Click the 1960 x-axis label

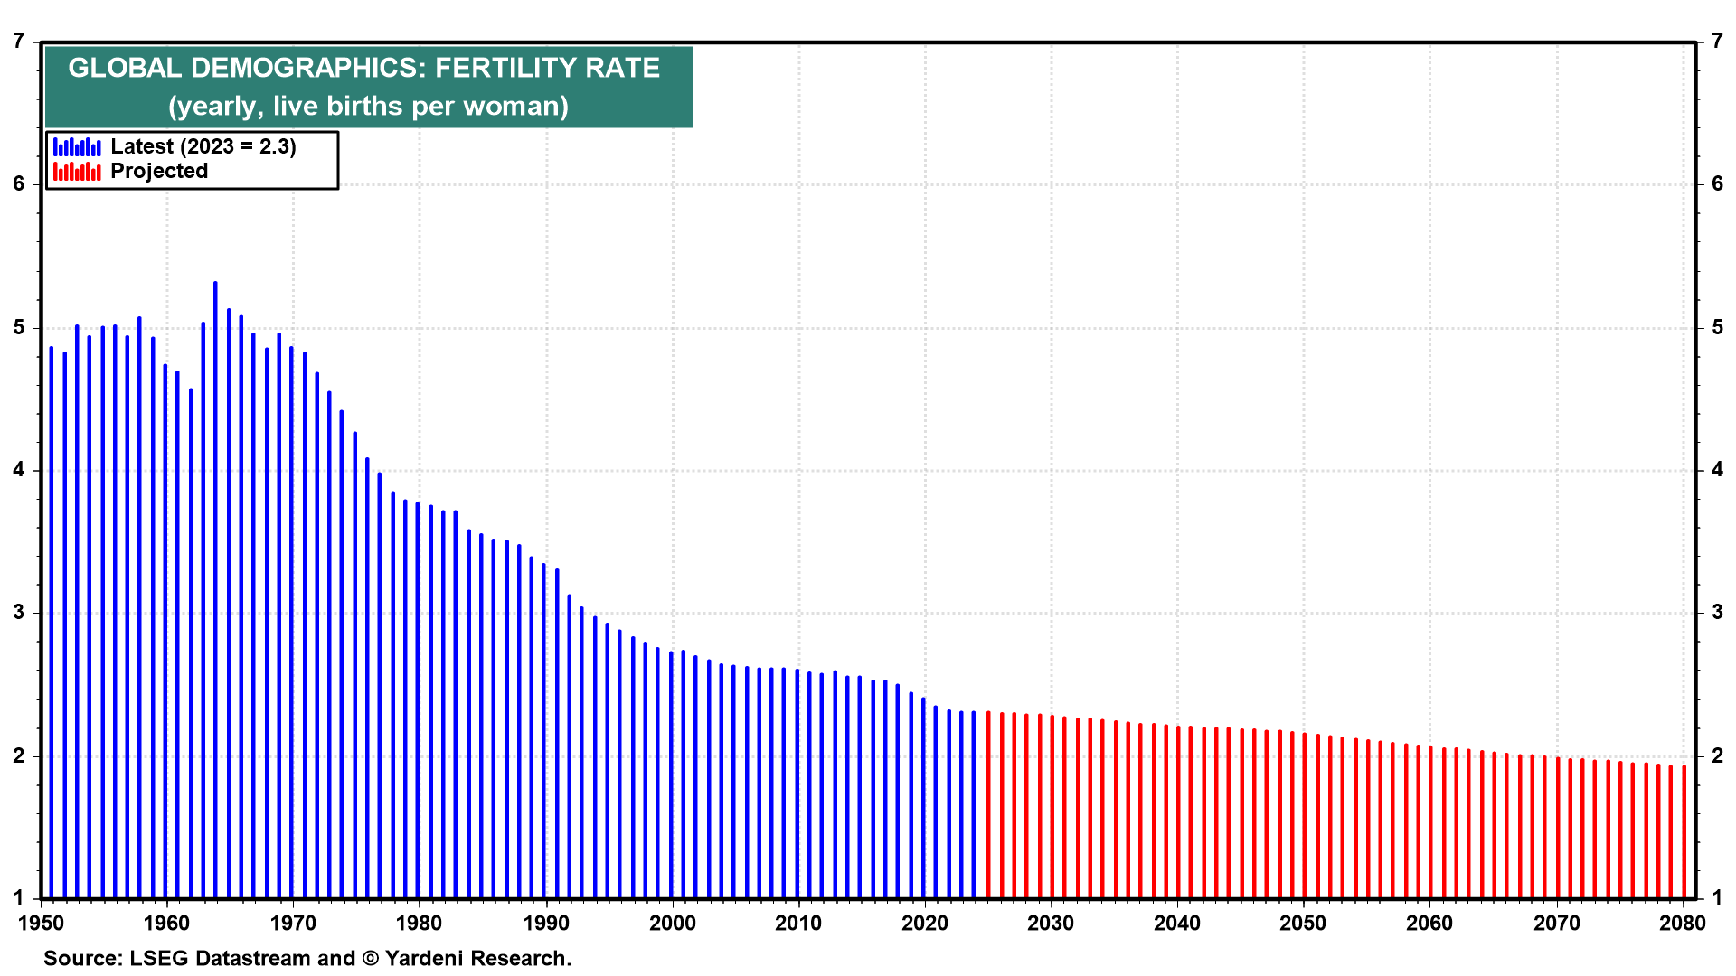tap(167, 924)
